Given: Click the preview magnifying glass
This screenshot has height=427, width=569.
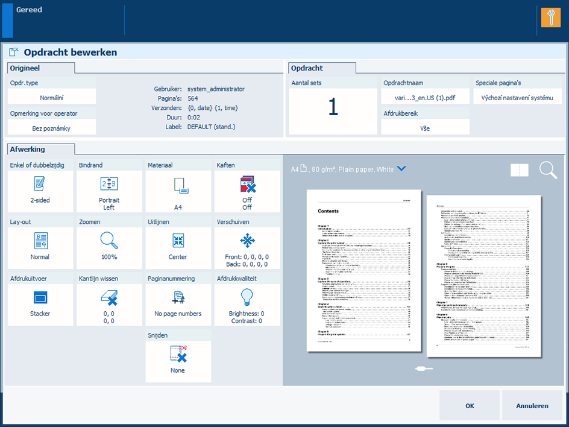Looking at the screenshot, I should [x=548, y=171].
